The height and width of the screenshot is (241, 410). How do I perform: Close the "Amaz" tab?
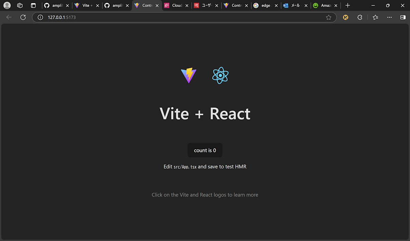click(336, 6)
